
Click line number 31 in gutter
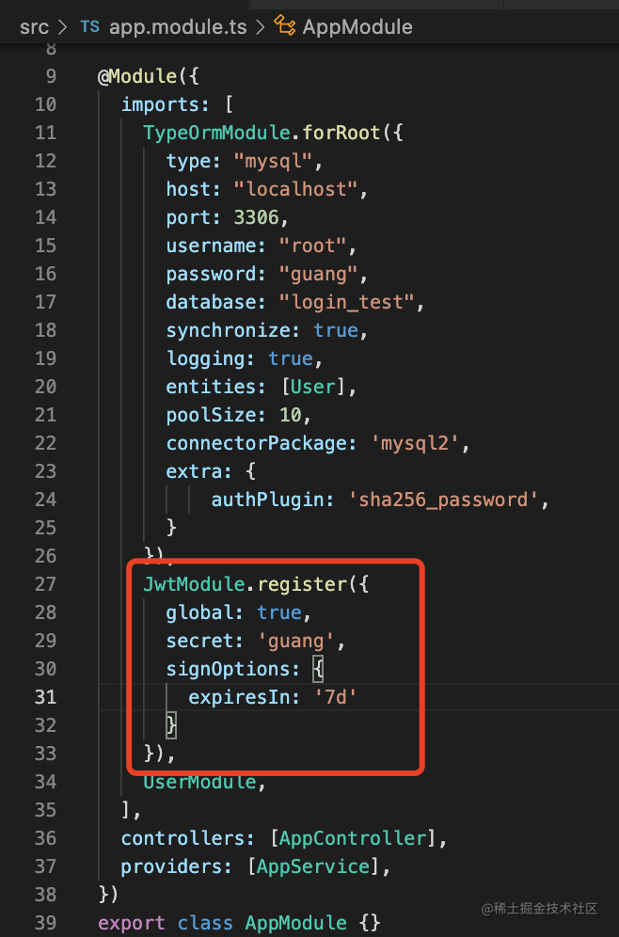(45, 697)
